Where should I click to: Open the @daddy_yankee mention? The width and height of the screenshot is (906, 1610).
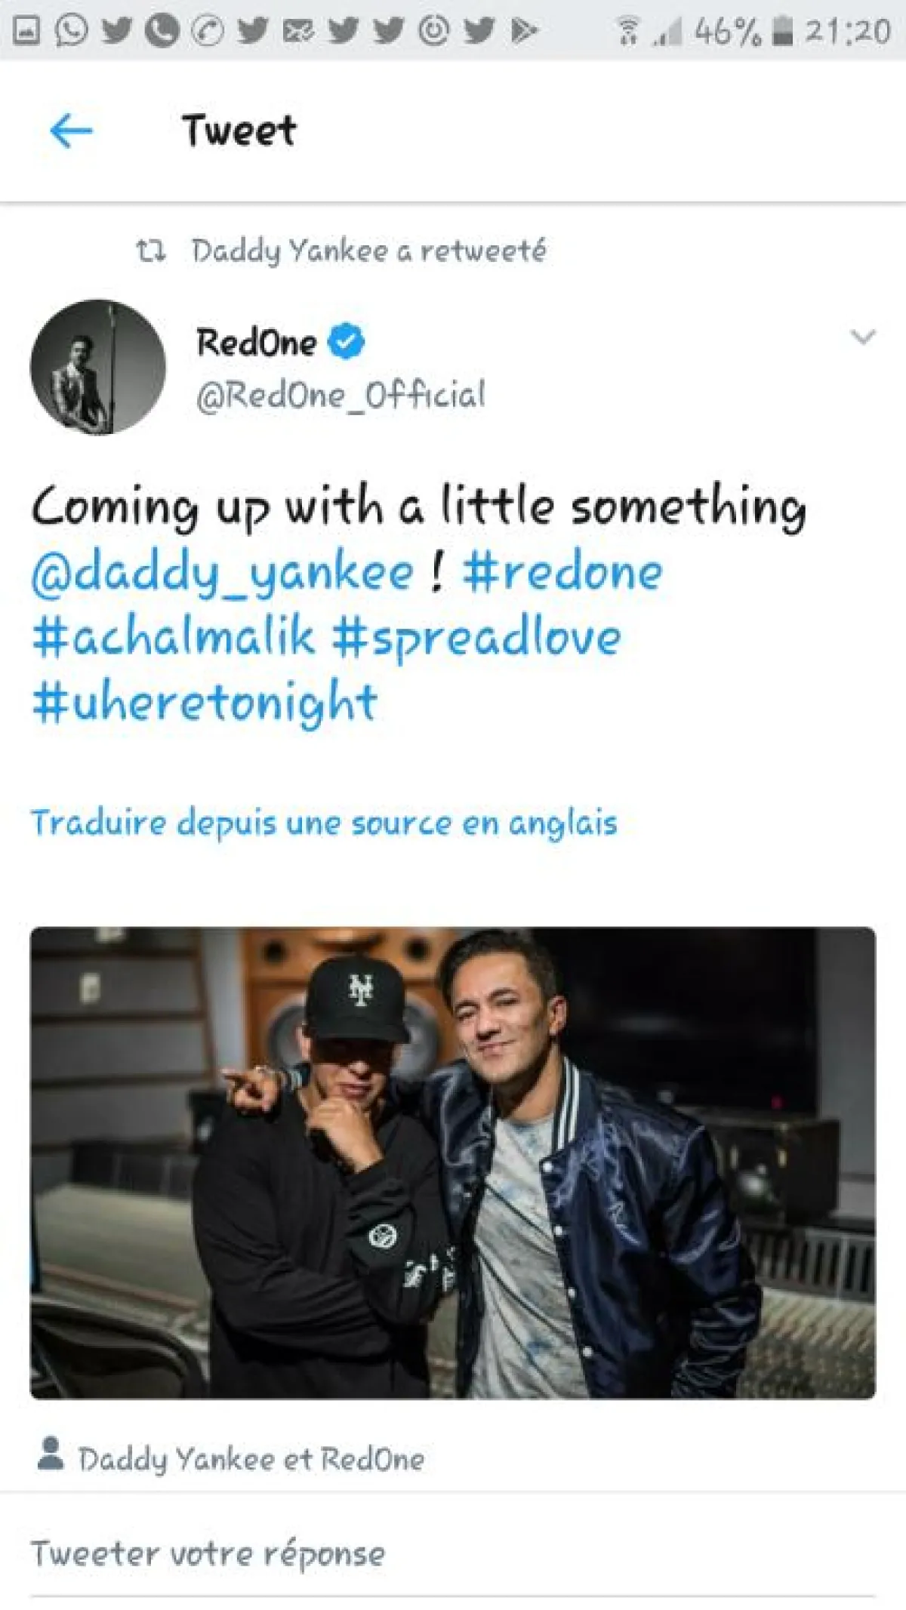pyautogui.click(x=223, y=573)
